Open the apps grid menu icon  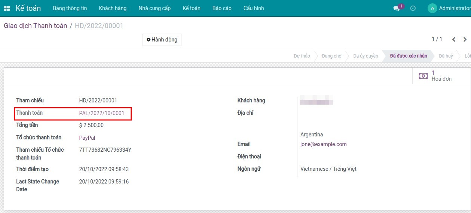[7, 8]
